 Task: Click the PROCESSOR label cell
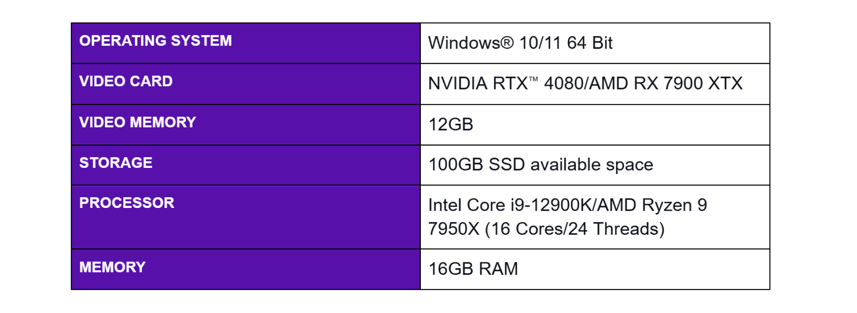(x=246, y=217)
